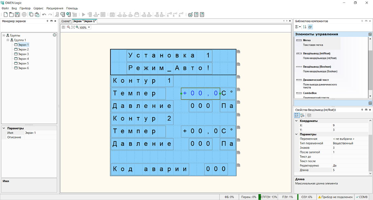Switch to the Схема tab
The height and width of the screenshot is (200, 373).
[66, 21]
